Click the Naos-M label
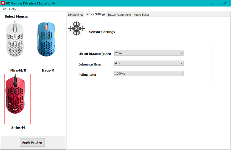 pyautogui.click(x=48, y=70)
